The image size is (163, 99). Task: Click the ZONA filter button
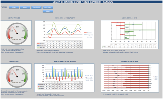click(x=14, y=7)
